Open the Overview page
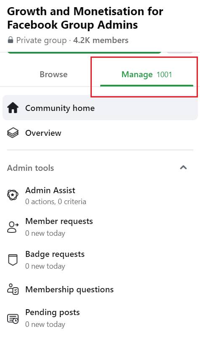 100,133
